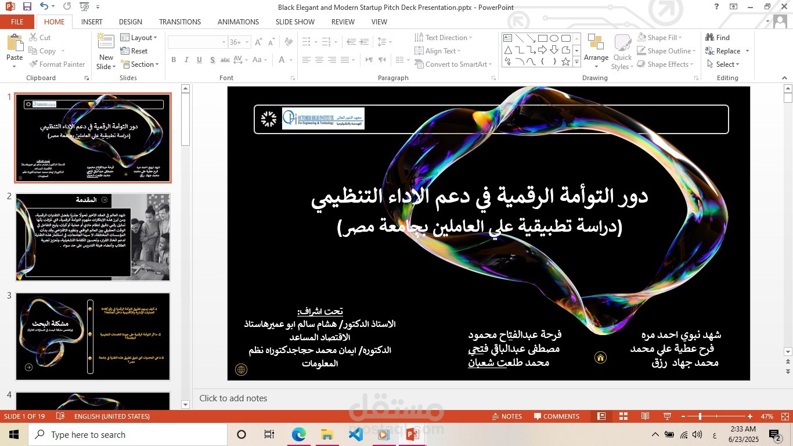Switch to the ANIMATIONS tab
This screenshot has width=793, height=446.
tap(238, 21)
